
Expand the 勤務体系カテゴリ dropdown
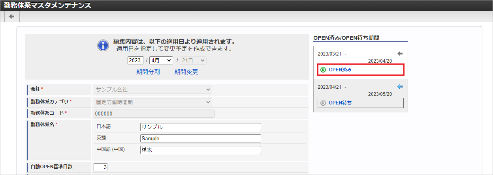[153, 102]
